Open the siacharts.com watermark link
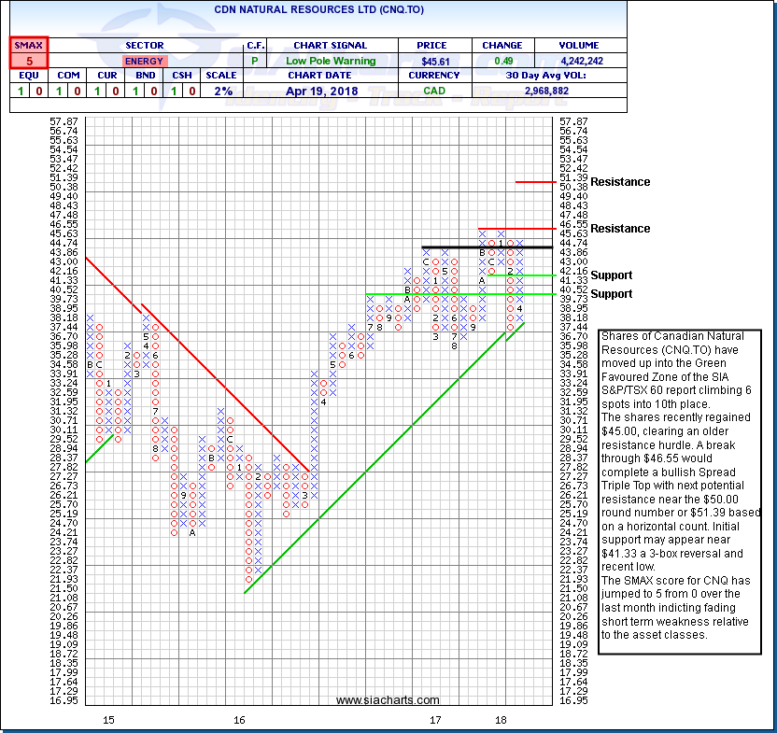The image size is (777, 733). (388, 699)
